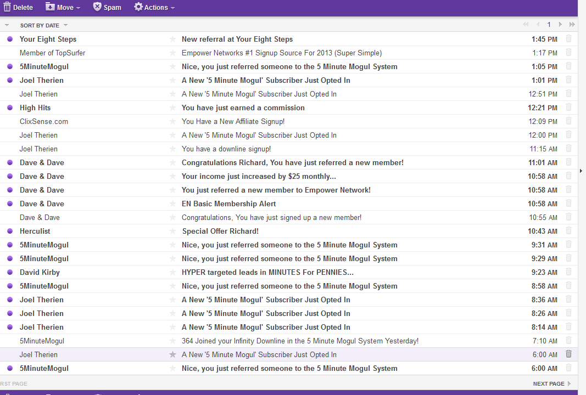Star the David Kirby HYPER targeted leads email
This screenshot has width=586, height=395.
(x=172, y=272)
